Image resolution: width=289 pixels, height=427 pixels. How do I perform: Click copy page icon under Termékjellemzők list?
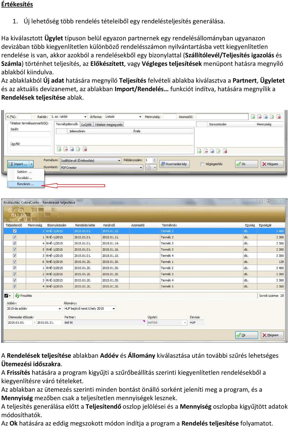click(x=79, y=149)
